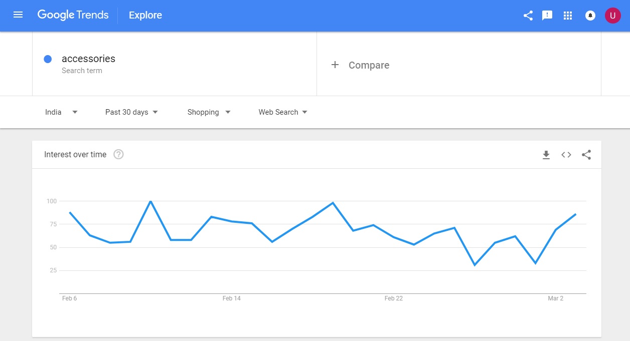Click the embed code icon
The height and width of the screenshot is (341, 630).
(x=566, y=155)
